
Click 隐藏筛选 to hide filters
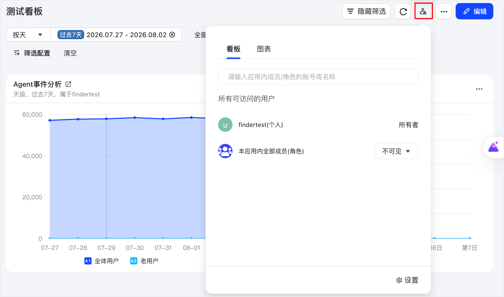(x=366, y=11)
